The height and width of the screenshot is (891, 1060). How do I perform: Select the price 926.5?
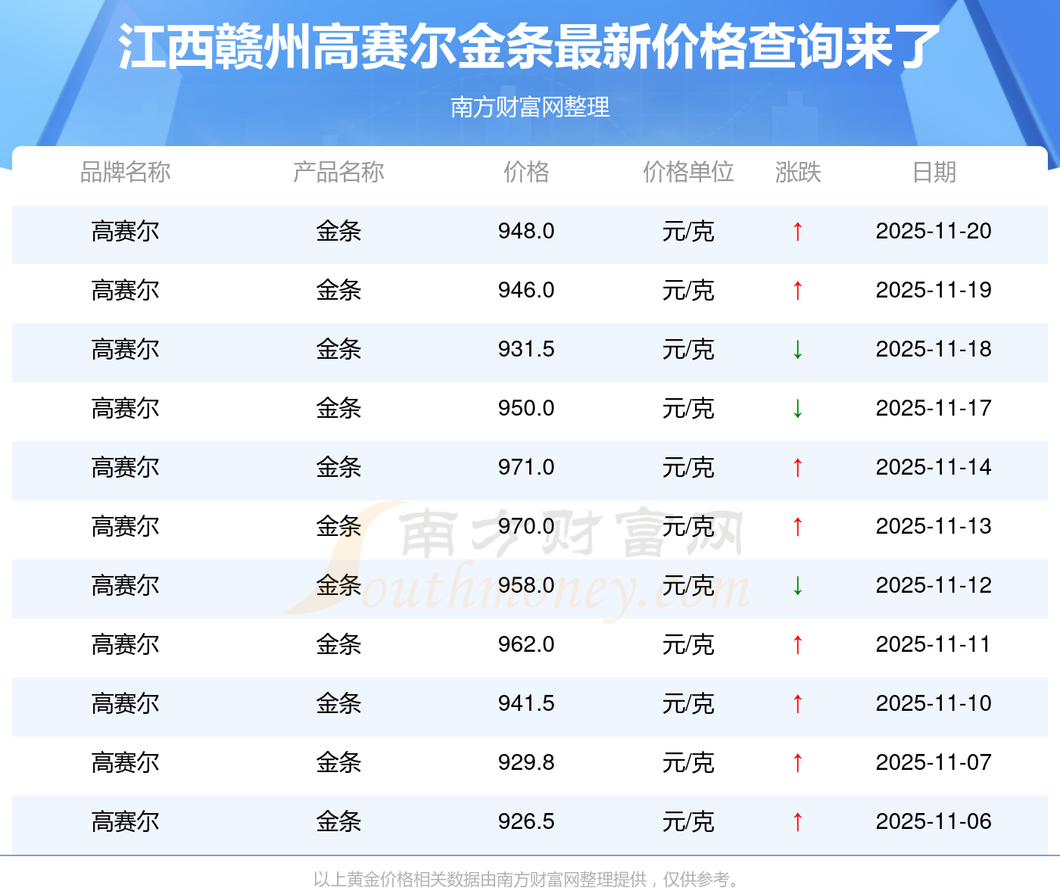526,821
